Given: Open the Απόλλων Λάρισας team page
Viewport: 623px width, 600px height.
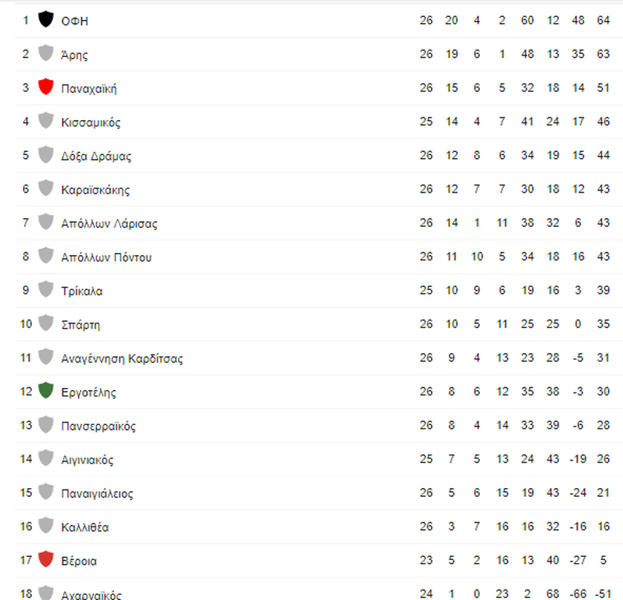Looking at the screenshot, I should tap(109, 224).
